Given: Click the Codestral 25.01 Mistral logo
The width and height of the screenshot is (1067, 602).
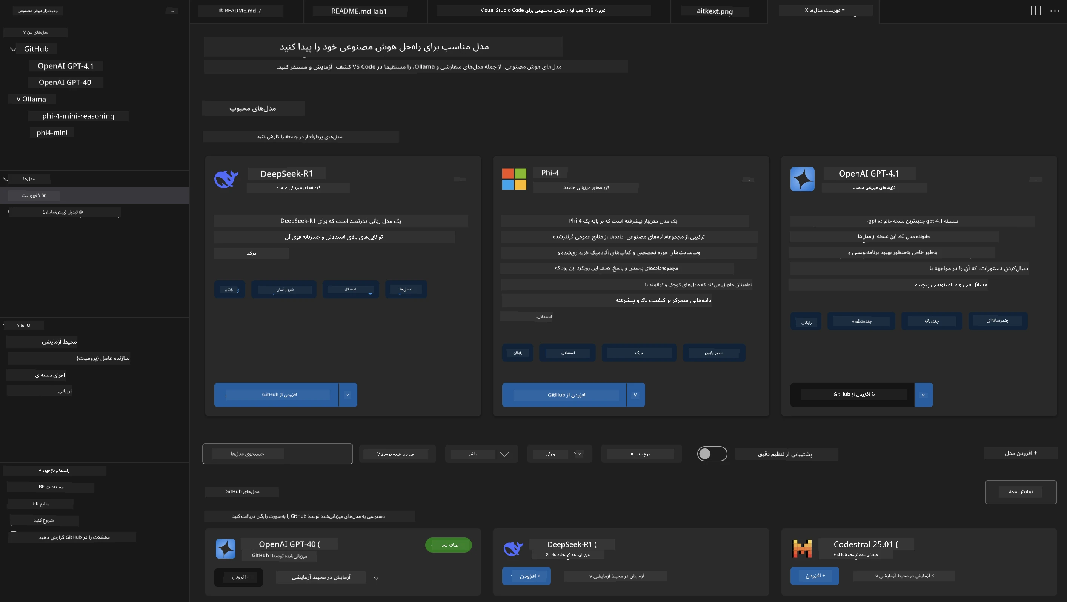Looking at the screenshot, I should tap(802, 548).
